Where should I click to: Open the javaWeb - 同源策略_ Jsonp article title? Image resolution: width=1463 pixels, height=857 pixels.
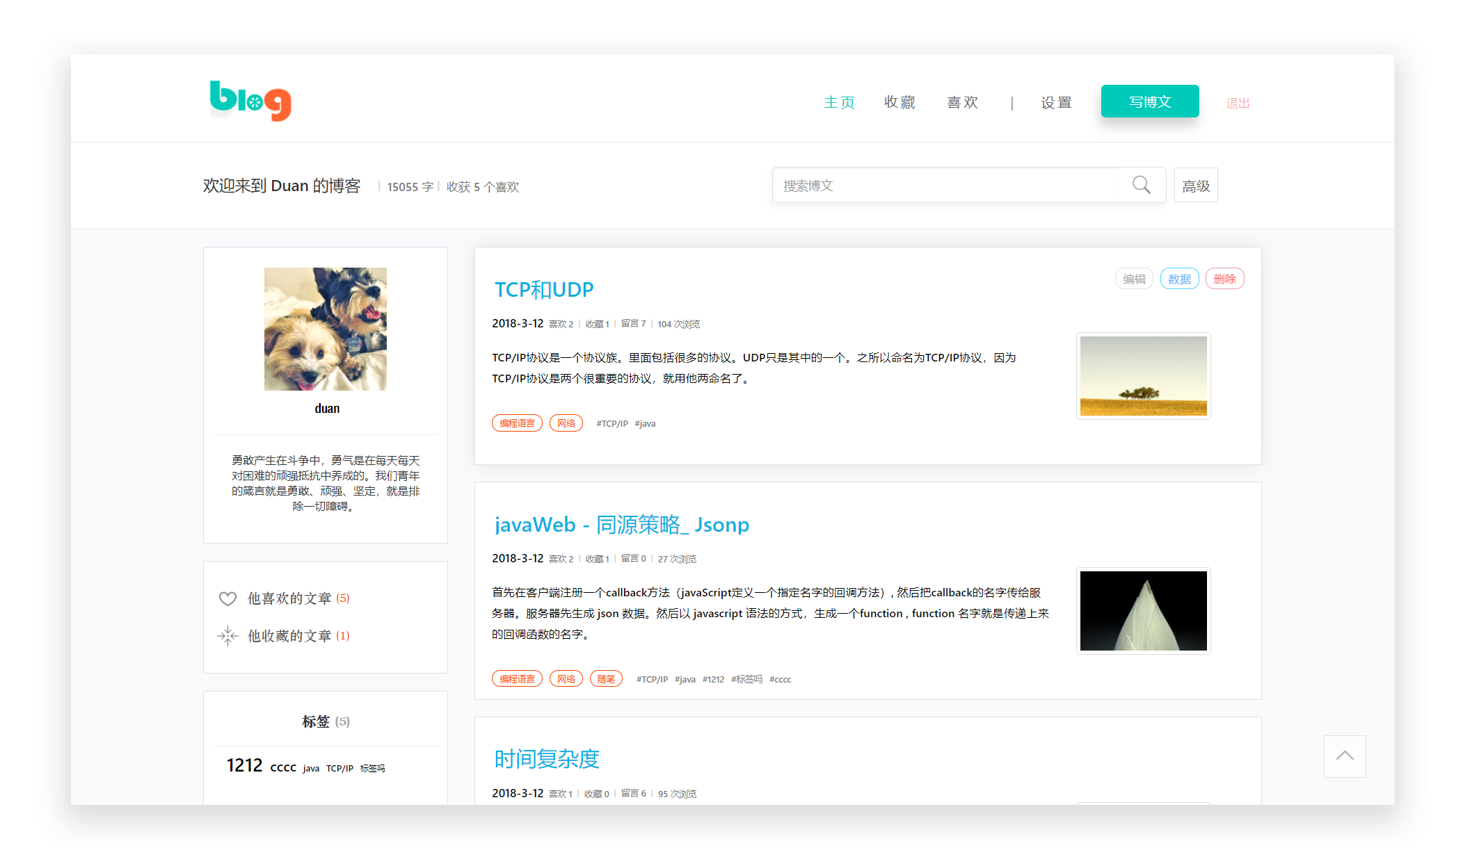(621, 525)
